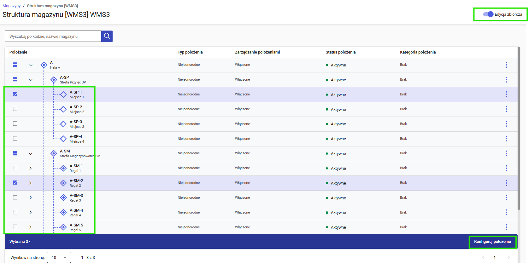Viewport: 528px width, 263px height.
Task: Toggle the Edycja zbiorcza switch
Action: pyautogui.click(x=488, y=14)
